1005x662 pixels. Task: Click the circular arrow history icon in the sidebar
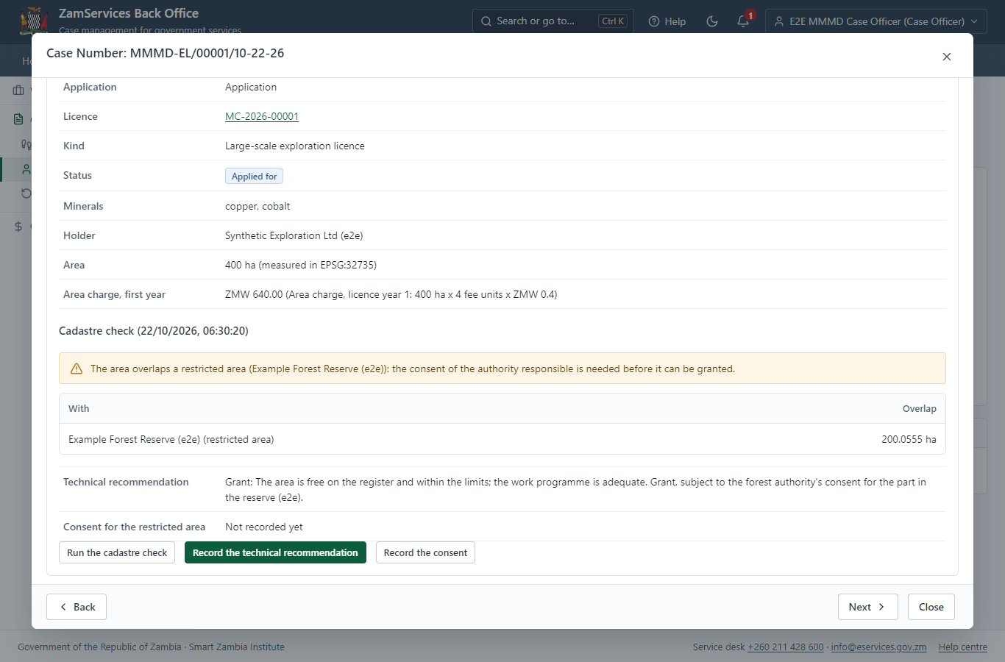click(26, 193)
